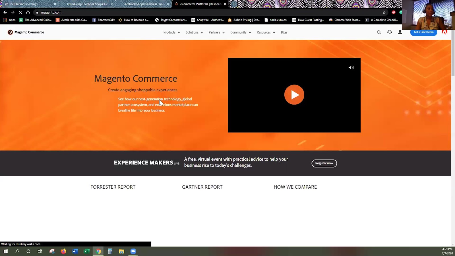Open a new browser tab
The height and width of the screenshot is (256, 455).
pyautogui.click(x=234, y=4)
